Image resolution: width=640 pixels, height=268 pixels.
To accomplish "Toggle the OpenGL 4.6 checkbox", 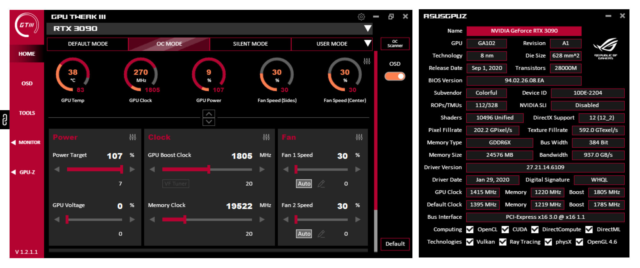I will tap(579, 242).
